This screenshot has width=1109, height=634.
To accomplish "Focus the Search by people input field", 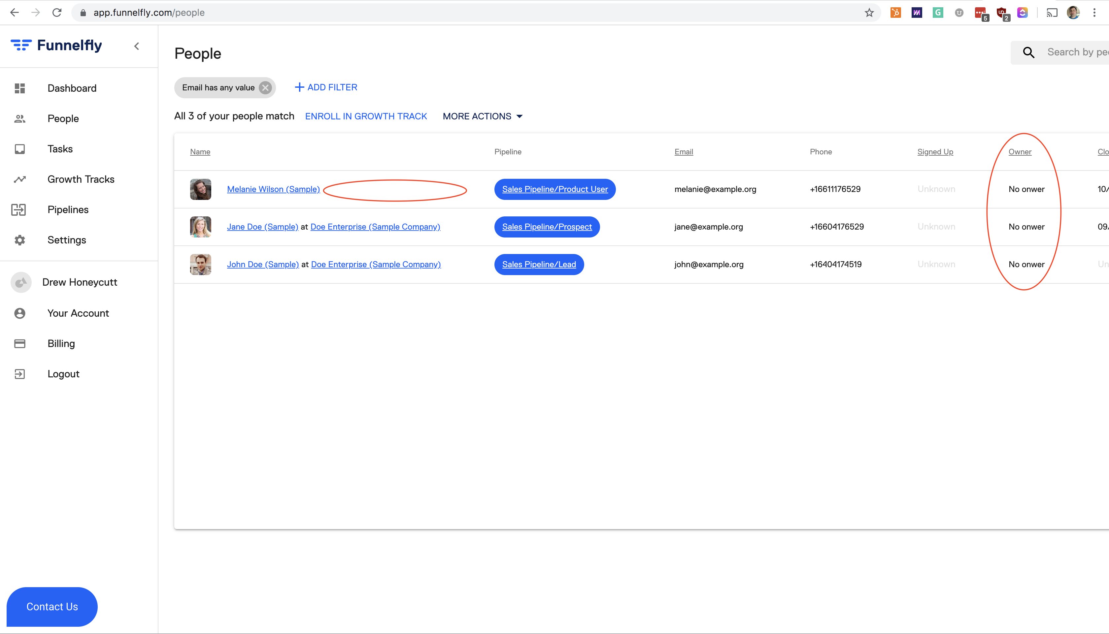I will 1076,52.
